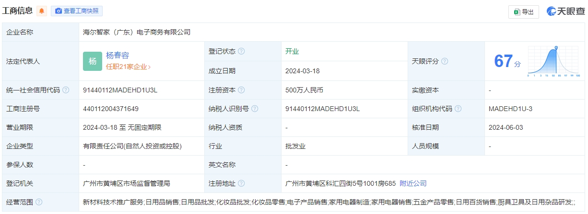This screenshot has width=588, height=214.
Task: Click the 经营范围 business scope text
Action: pyautogui.click(x=329, y=202)
